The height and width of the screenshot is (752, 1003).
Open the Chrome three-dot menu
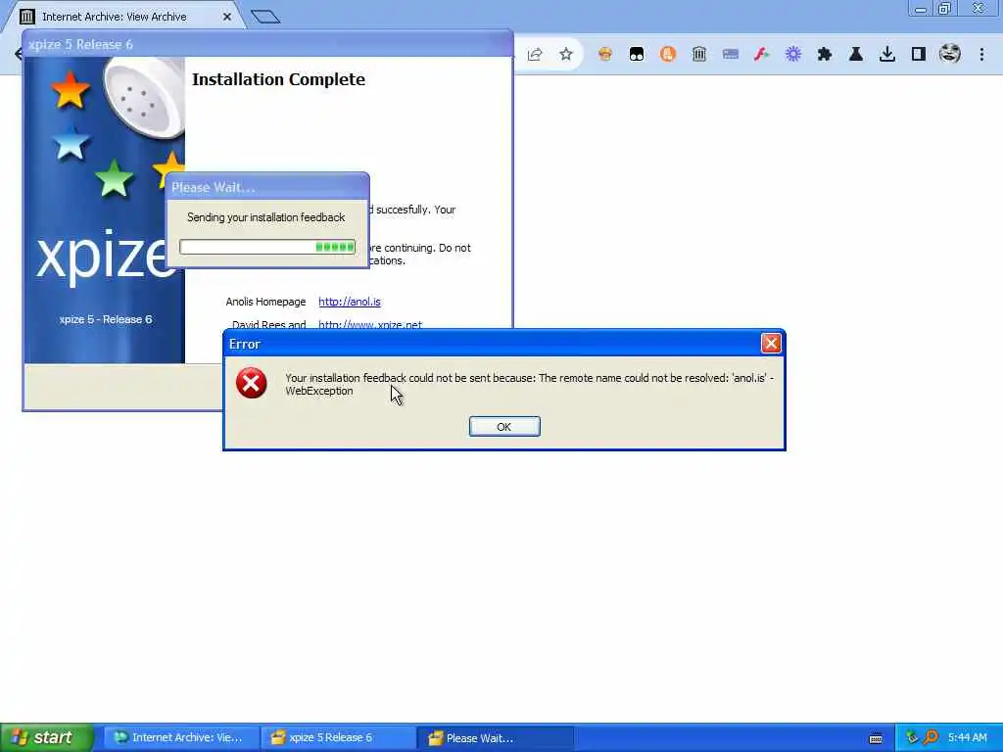tap(981, 55)
